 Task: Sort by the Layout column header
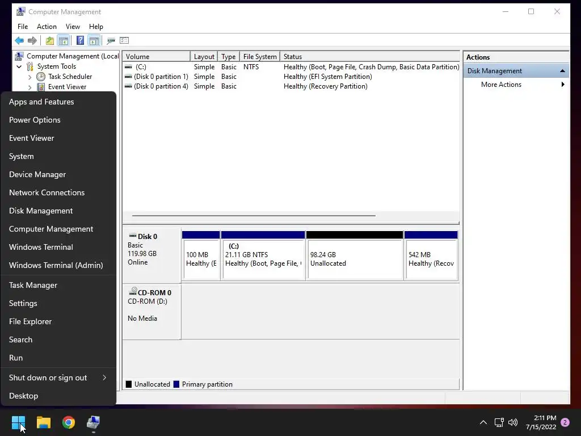click(204, 57)
